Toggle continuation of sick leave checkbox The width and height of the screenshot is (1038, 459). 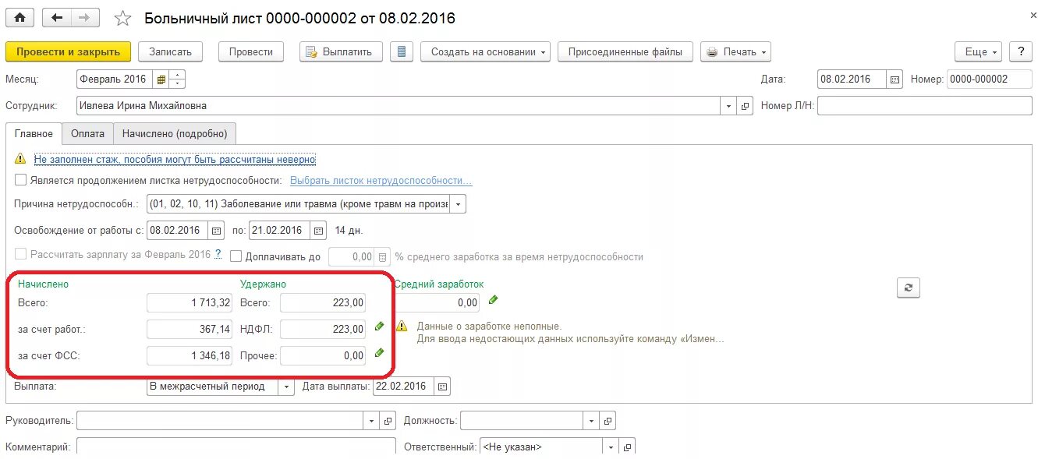20,181
